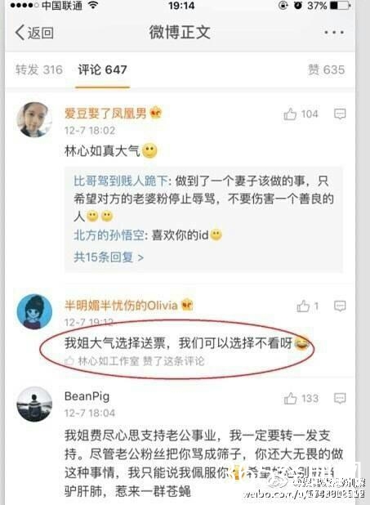Tap the 返回 back arrow
370x505 pixels.
tap(34, 33)
